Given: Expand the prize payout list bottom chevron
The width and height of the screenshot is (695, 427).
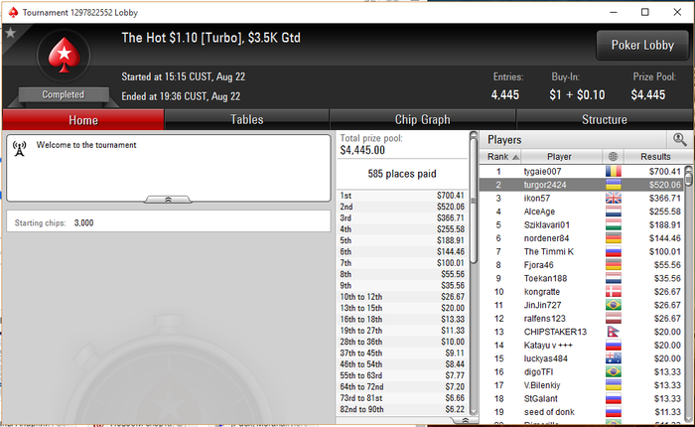Looking at the screenshot, I should (465, 420).
